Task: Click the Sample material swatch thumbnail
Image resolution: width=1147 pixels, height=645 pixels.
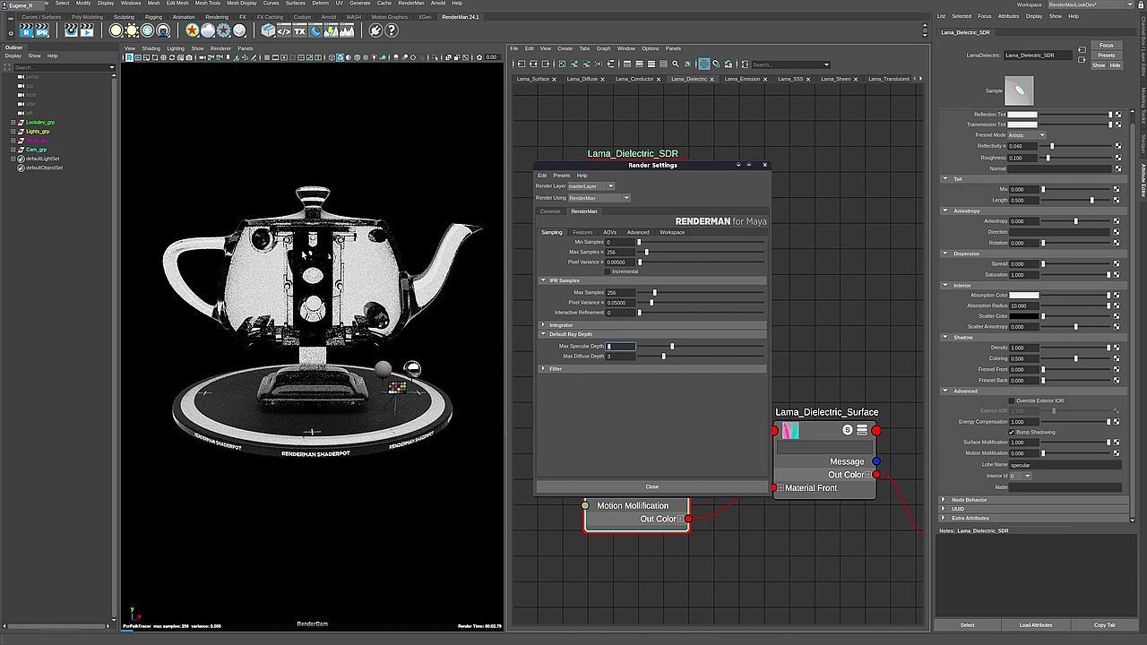Action: [x=1019, y=90]
